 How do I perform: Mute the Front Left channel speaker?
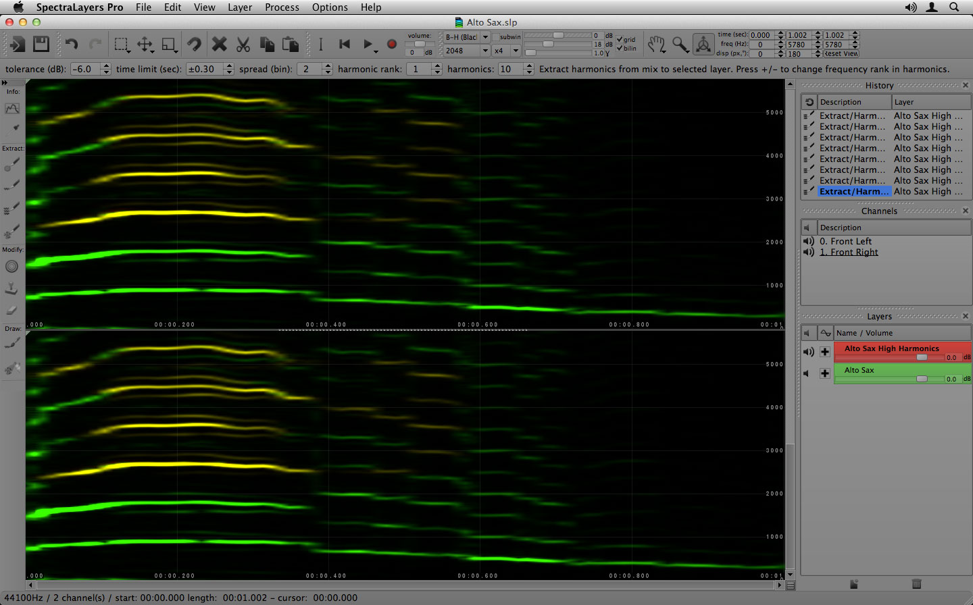click(x=808, y=241)
